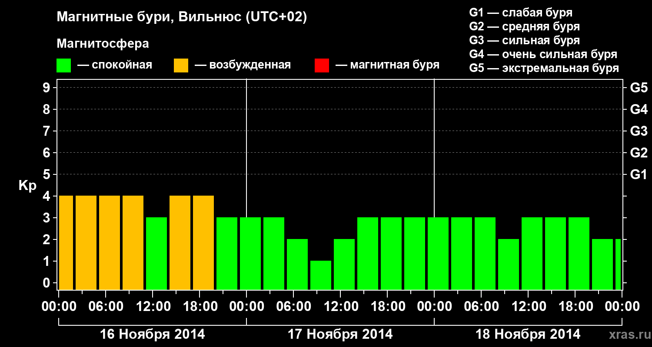Click the Kp 2 bar just after the Kp 1 bar
This screenshot has width=652, height=347.
tap(344, 264)
